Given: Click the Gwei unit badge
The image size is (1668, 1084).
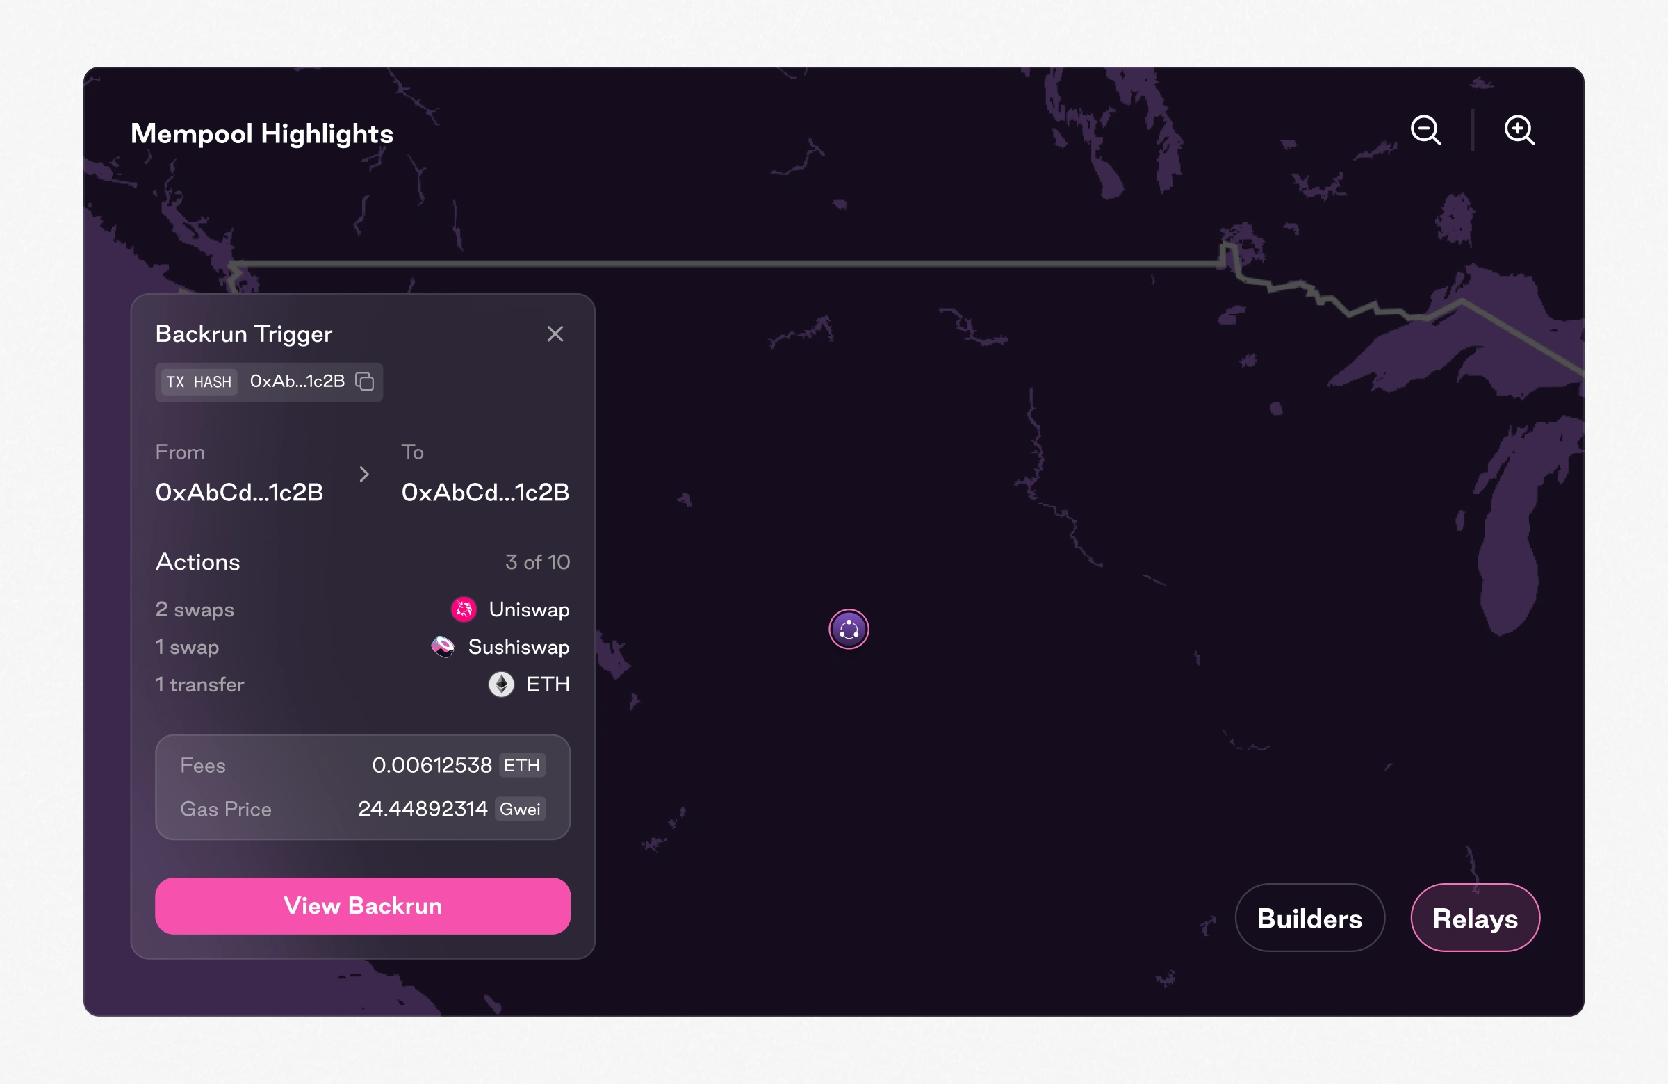Looking at the screenshot, I should (x=520, y=810).
